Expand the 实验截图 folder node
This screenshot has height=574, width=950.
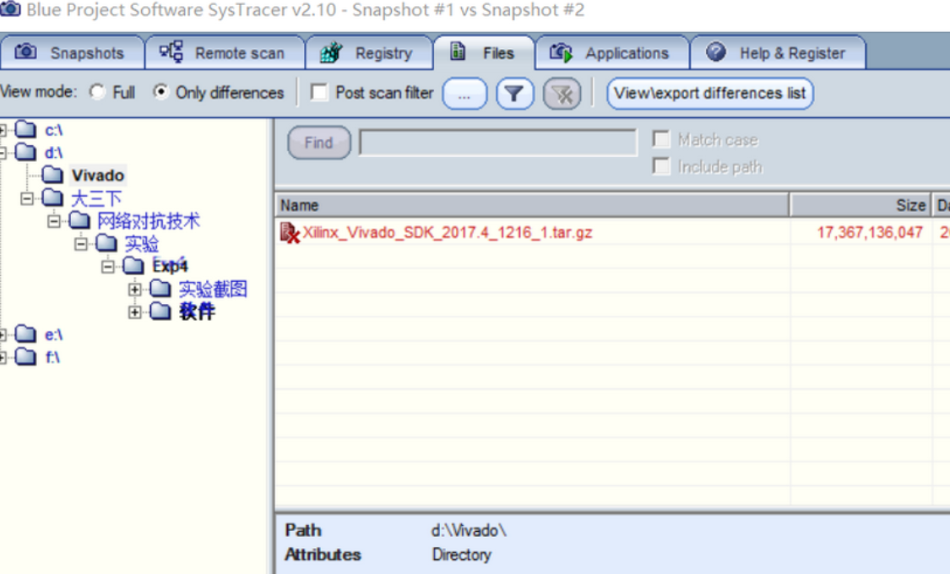pyautogui.click(x=134, y=290)
